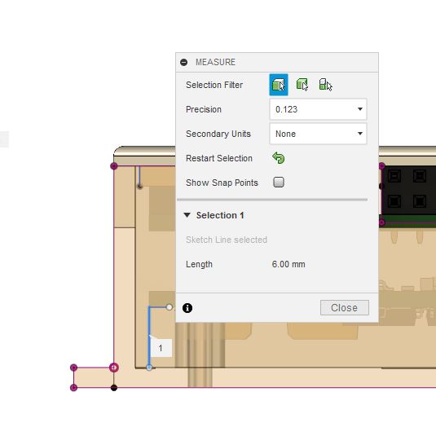Open the Precision dropdown showing 0.123
The width and height of the screenshot is (436, 436).
[318, 109]
